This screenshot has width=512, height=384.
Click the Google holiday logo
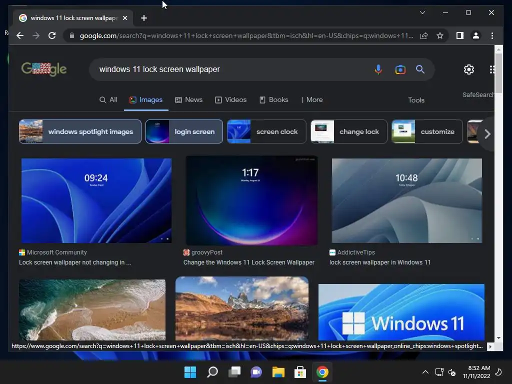(44, 69)
